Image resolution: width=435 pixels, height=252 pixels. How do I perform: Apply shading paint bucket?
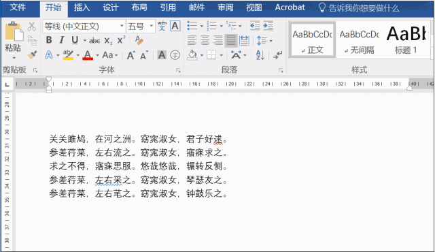[192, 55]
